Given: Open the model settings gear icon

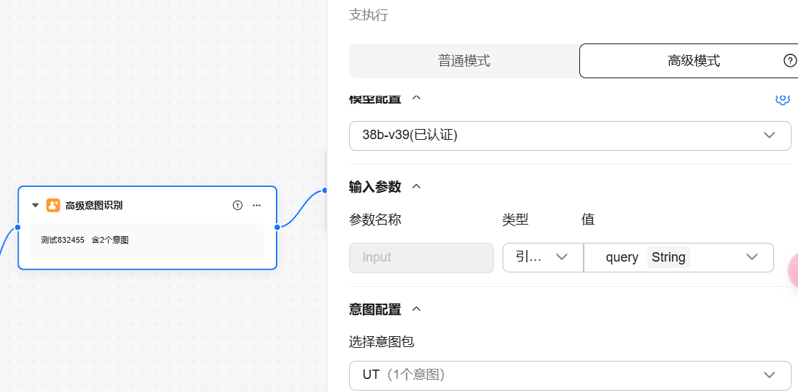Looking at the screenshot, I should pyautogui.click(x=782, y=99).
